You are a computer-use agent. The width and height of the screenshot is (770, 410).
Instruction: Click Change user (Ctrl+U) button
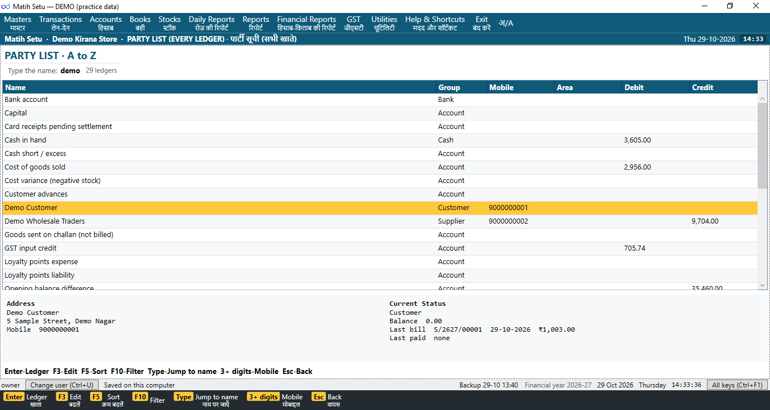pyautogui.click(x=63, y=385)
